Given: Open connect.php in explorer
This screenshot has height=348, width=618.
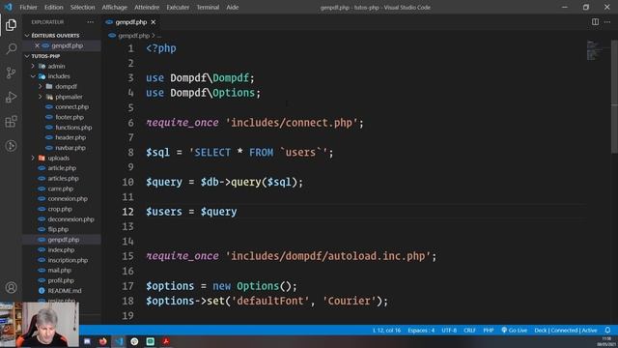Looking at the screenshot, I should pos(71,107).
